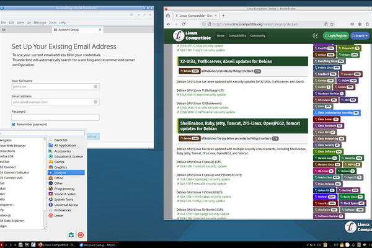Open the Compatibility nav menu item

coord(237,36)
